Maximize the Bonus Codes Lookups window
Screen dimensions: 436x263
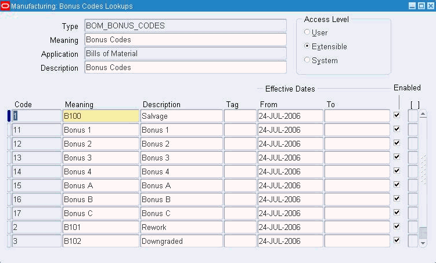(x=421, y=6)
